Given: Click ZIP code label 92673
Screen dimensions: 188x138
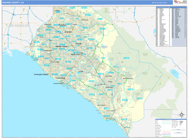Looking at the screenshot, I should 124,120.
